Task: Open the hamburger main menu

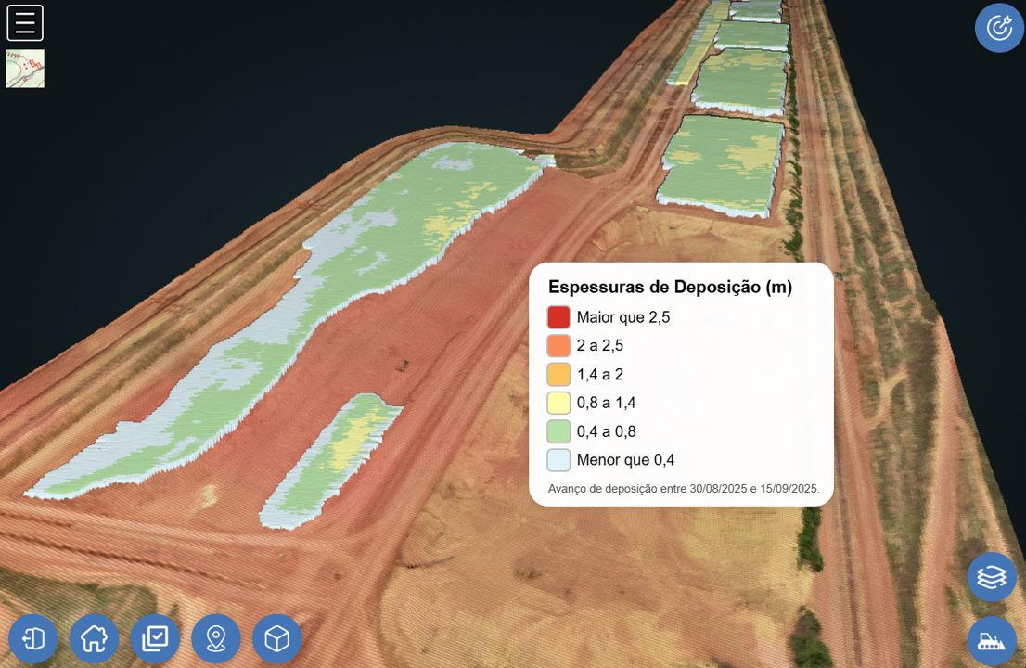Action: coord(25,22)
